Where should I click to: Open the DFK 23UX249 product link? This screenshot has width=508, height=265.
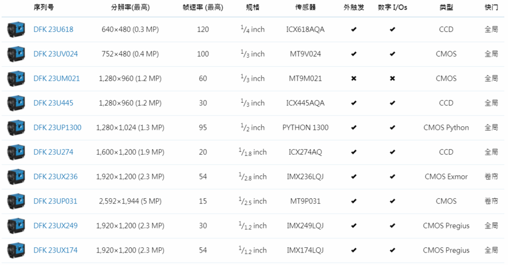coord(56,226)
